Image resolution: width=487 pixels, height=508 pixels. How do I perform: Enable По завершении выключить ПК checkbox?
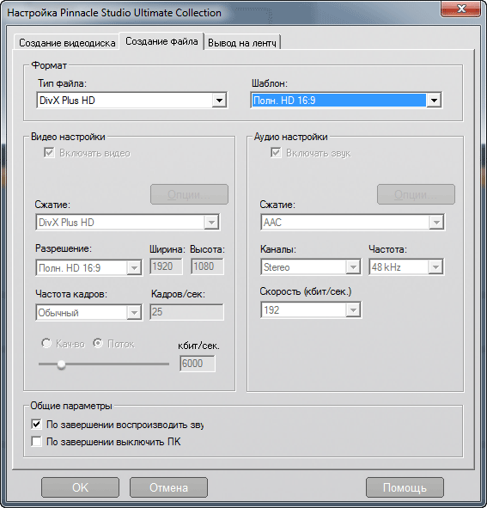(37, 441)
